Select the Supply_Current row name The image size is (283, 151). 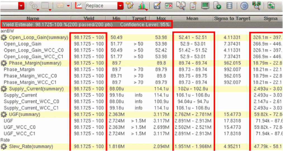pyautogui.click(x=20, y=95)
